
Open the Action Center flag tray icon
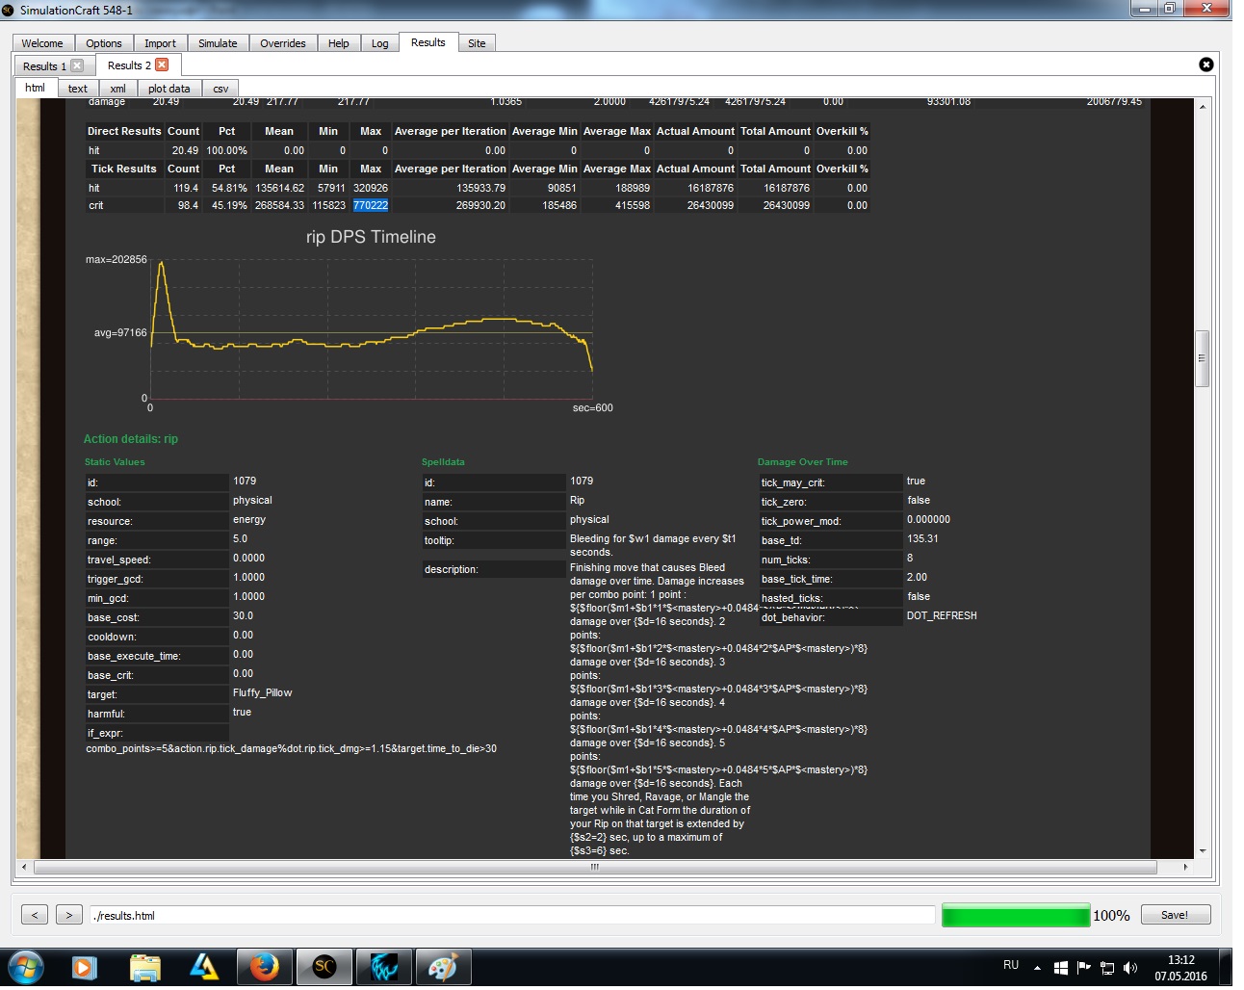pos(1083,967)
